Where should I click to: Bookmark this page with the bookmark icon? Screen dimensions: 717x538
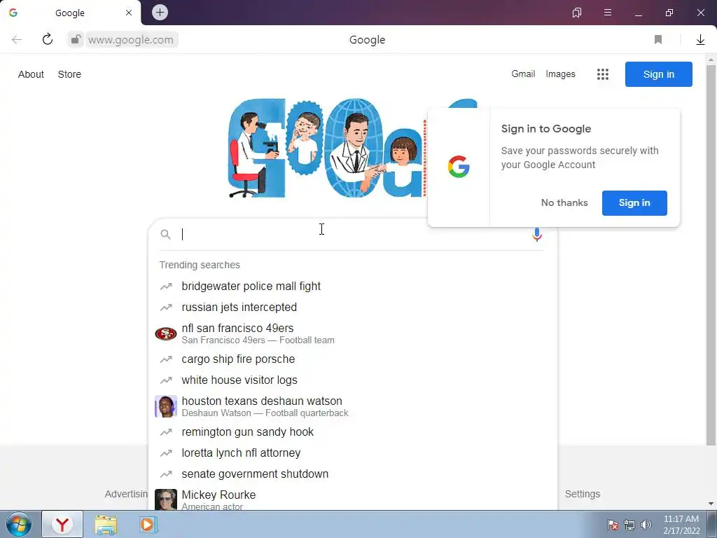click(658, 40)
